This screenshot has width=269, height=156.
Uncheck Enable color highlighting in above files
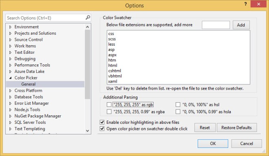point(102,122)
